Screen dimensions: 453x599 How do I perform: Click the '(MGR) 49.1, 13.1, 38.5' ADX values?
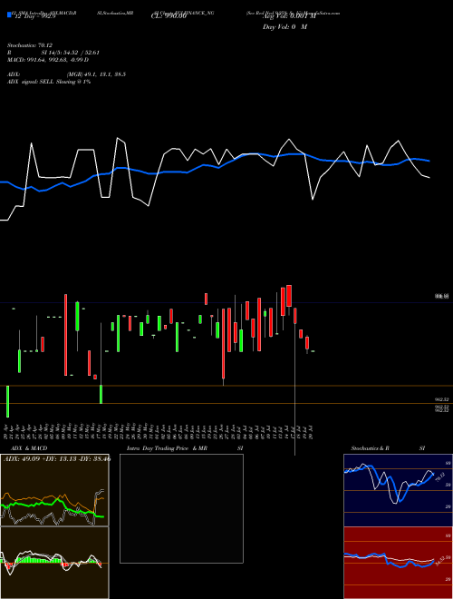click(x=96, y=74)
